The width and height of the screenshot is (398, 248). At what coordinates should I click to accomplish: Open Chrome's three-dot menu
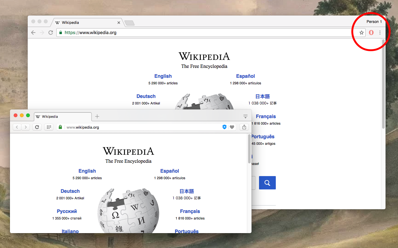[x=380, y=32]
